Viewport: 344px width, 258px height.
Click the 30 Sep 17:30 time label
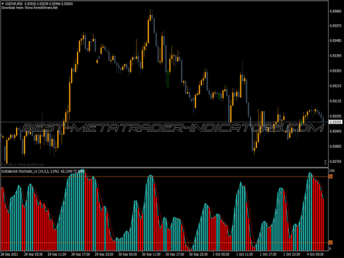click(x=175, y=254)
